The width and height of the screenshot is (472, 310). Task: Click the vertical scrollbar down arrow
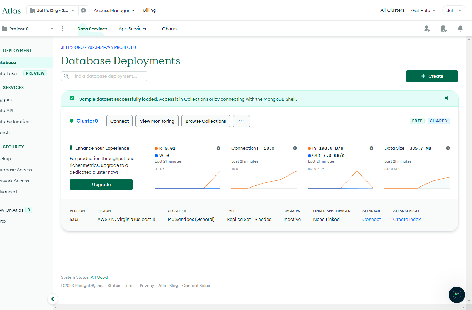[x=469, y=301]
